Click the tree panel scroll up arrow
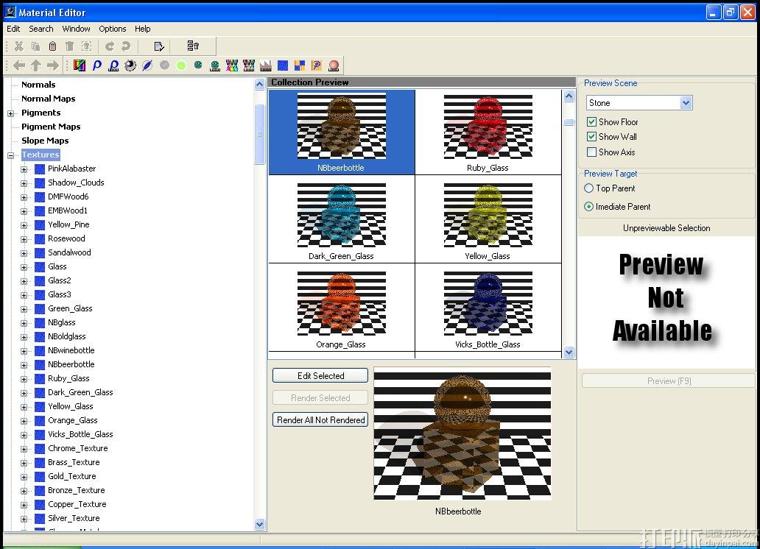Viewport: 760px width, 549px height. [260, 85]
